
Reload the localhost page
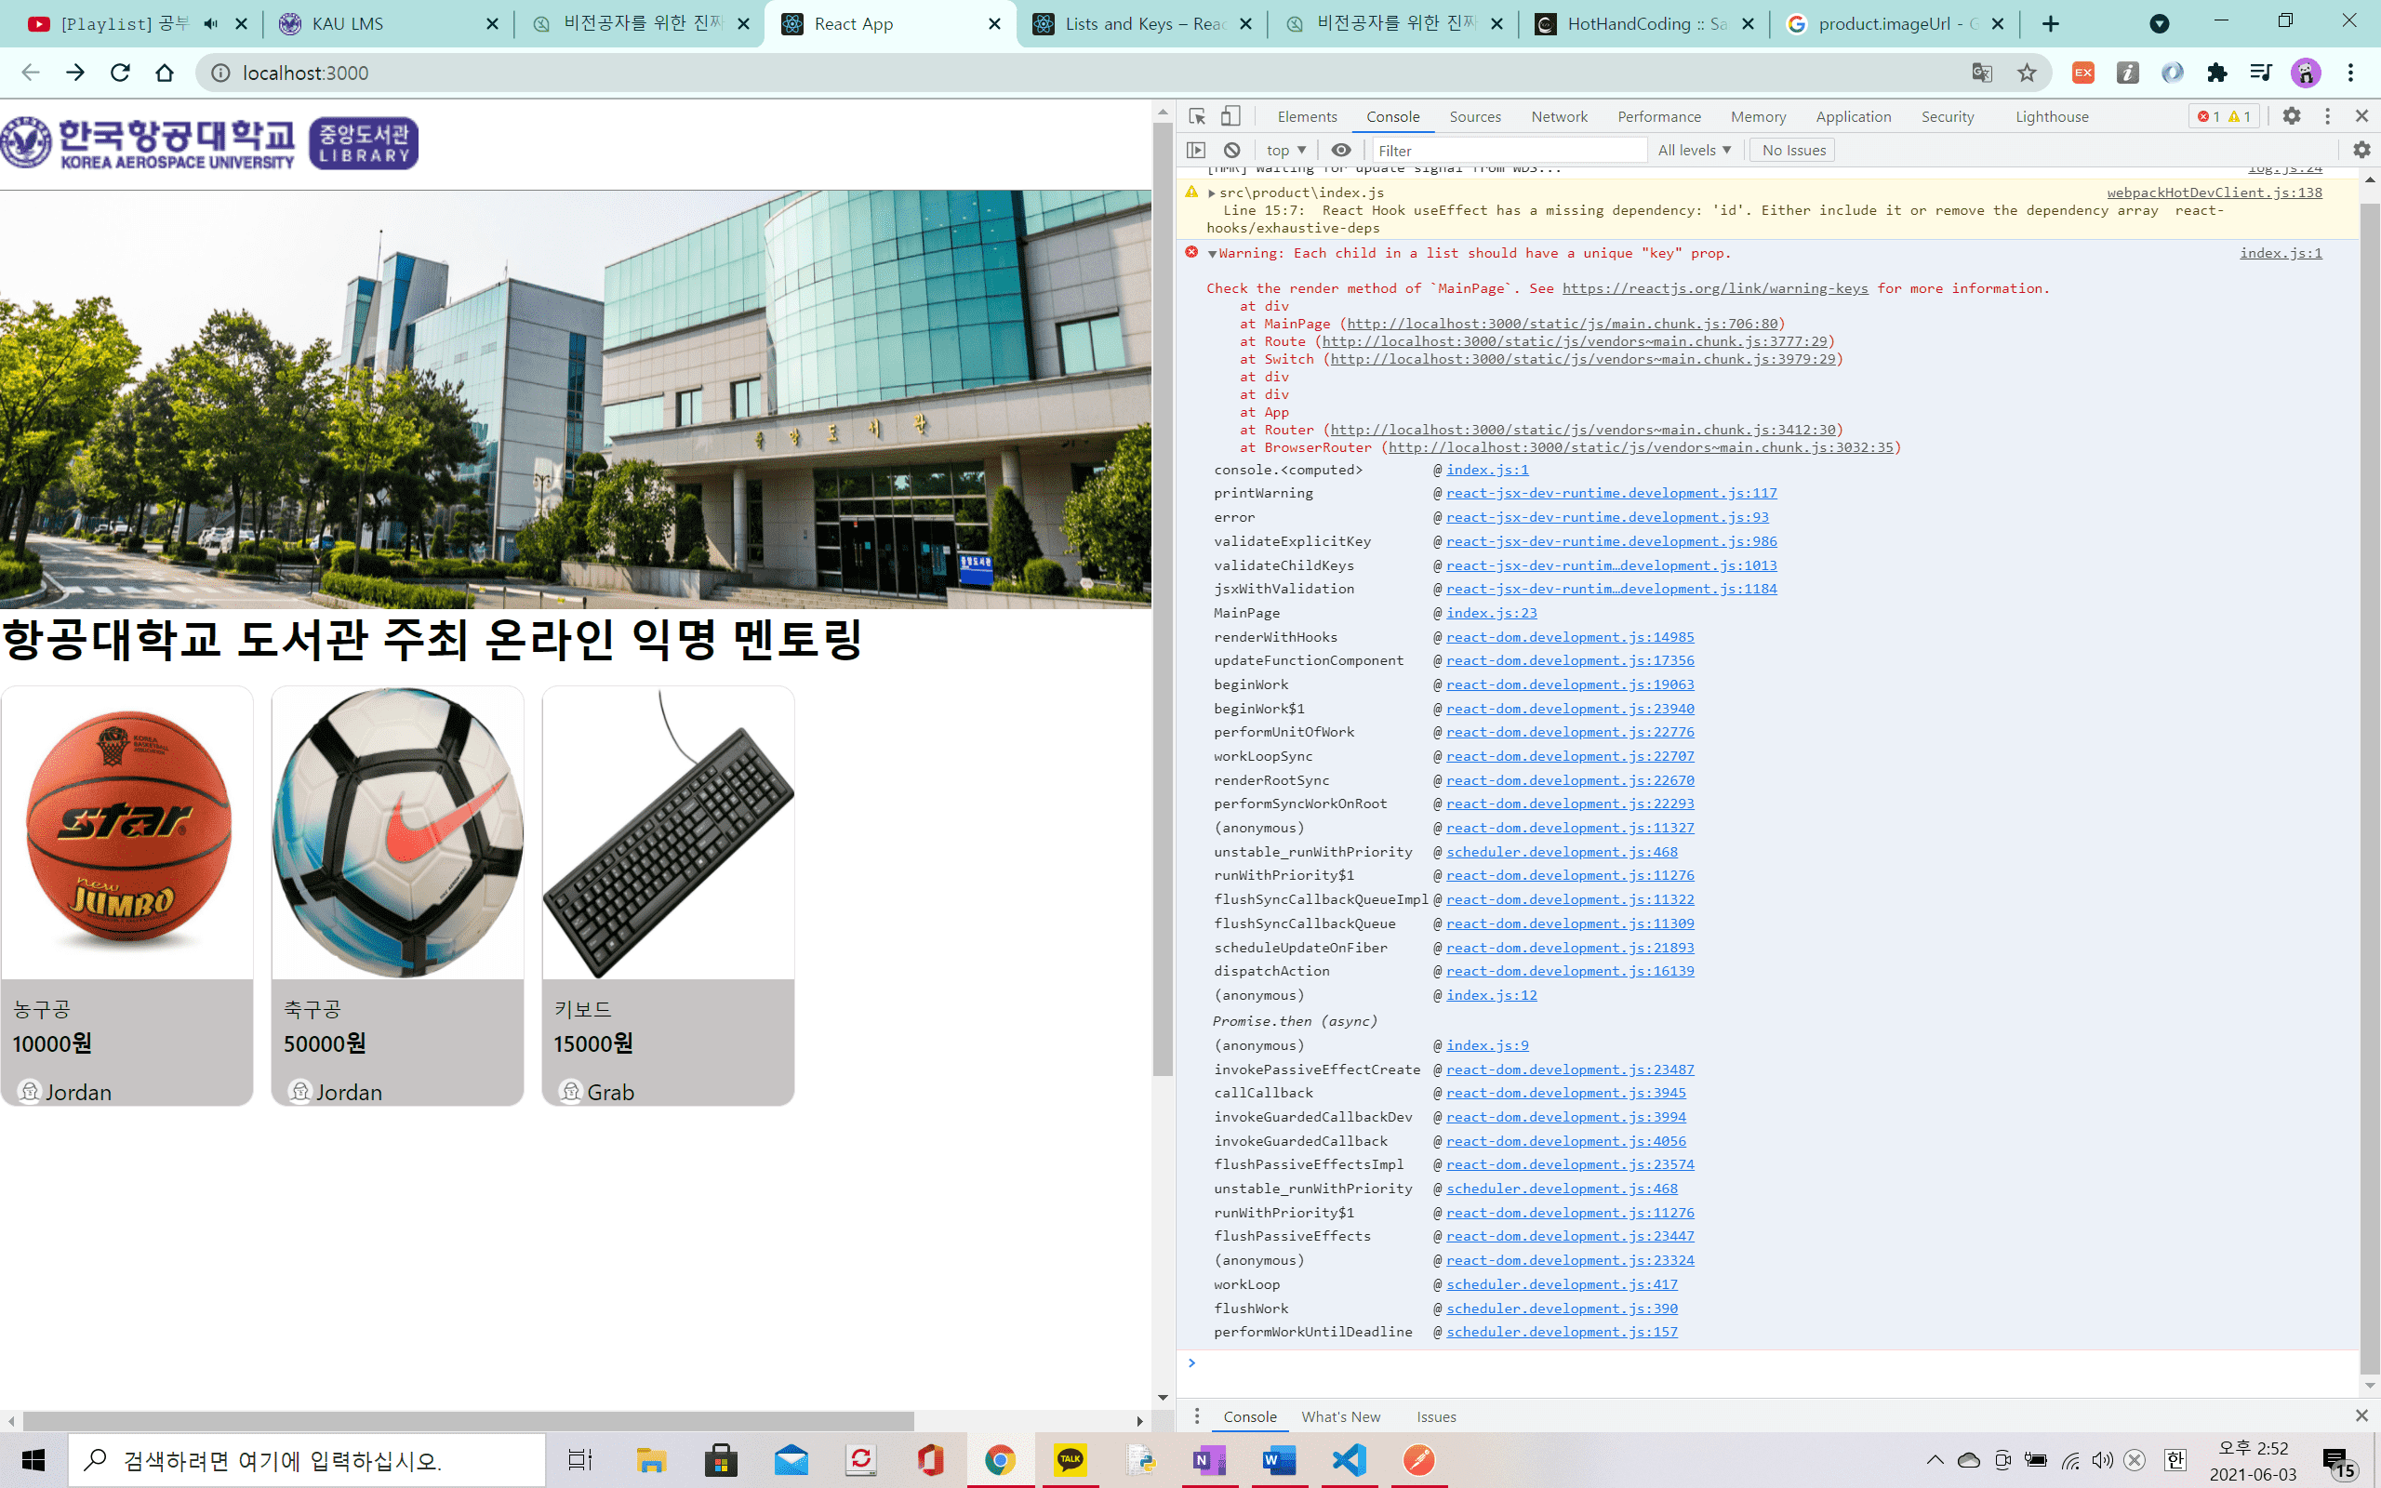coord(120,73)
